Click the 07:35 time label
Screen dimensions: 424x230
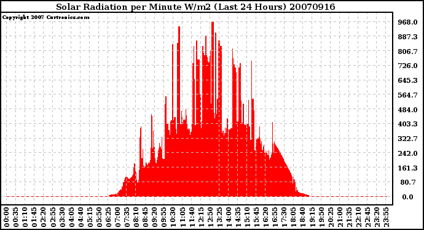(127, 218)
